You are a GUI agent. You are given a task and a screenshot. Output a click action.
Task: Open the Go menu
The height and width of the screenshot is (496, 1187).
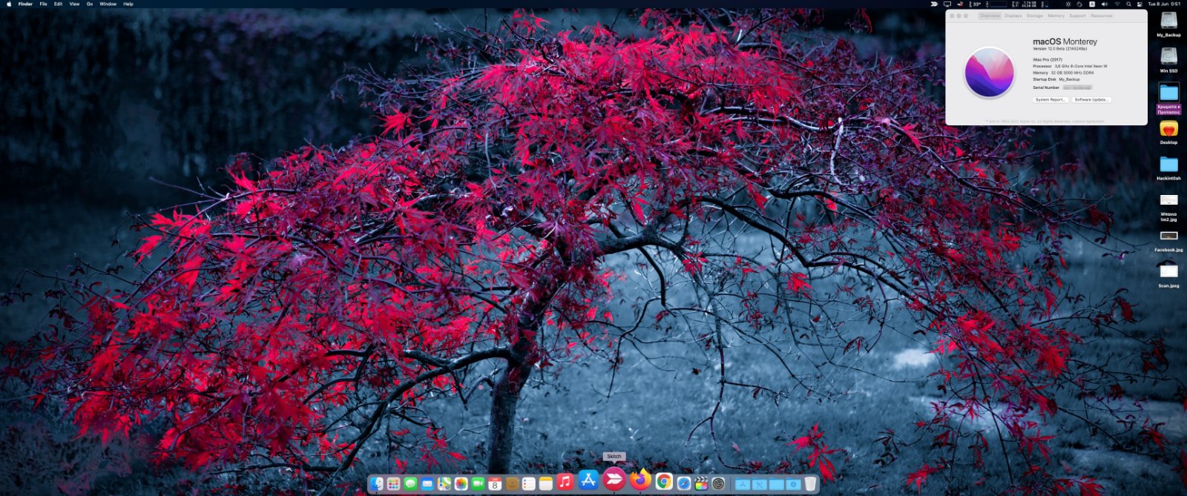pos(90,4)
